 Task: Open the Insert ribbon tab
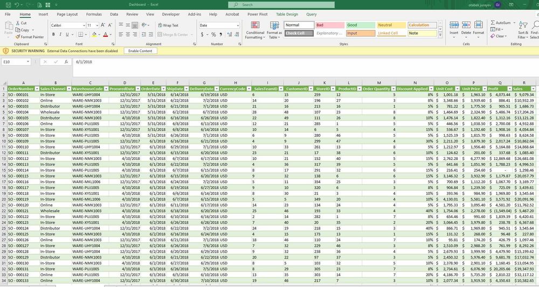point(43,15)
